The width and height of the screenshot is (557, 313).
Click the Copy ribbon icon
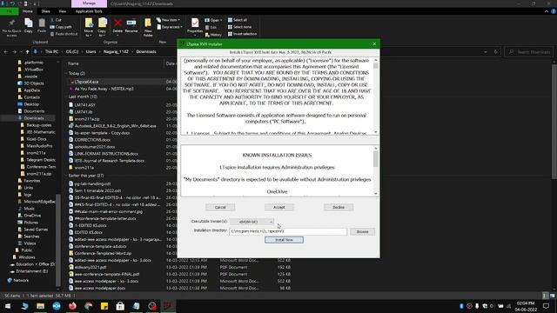tap(29, 26)
